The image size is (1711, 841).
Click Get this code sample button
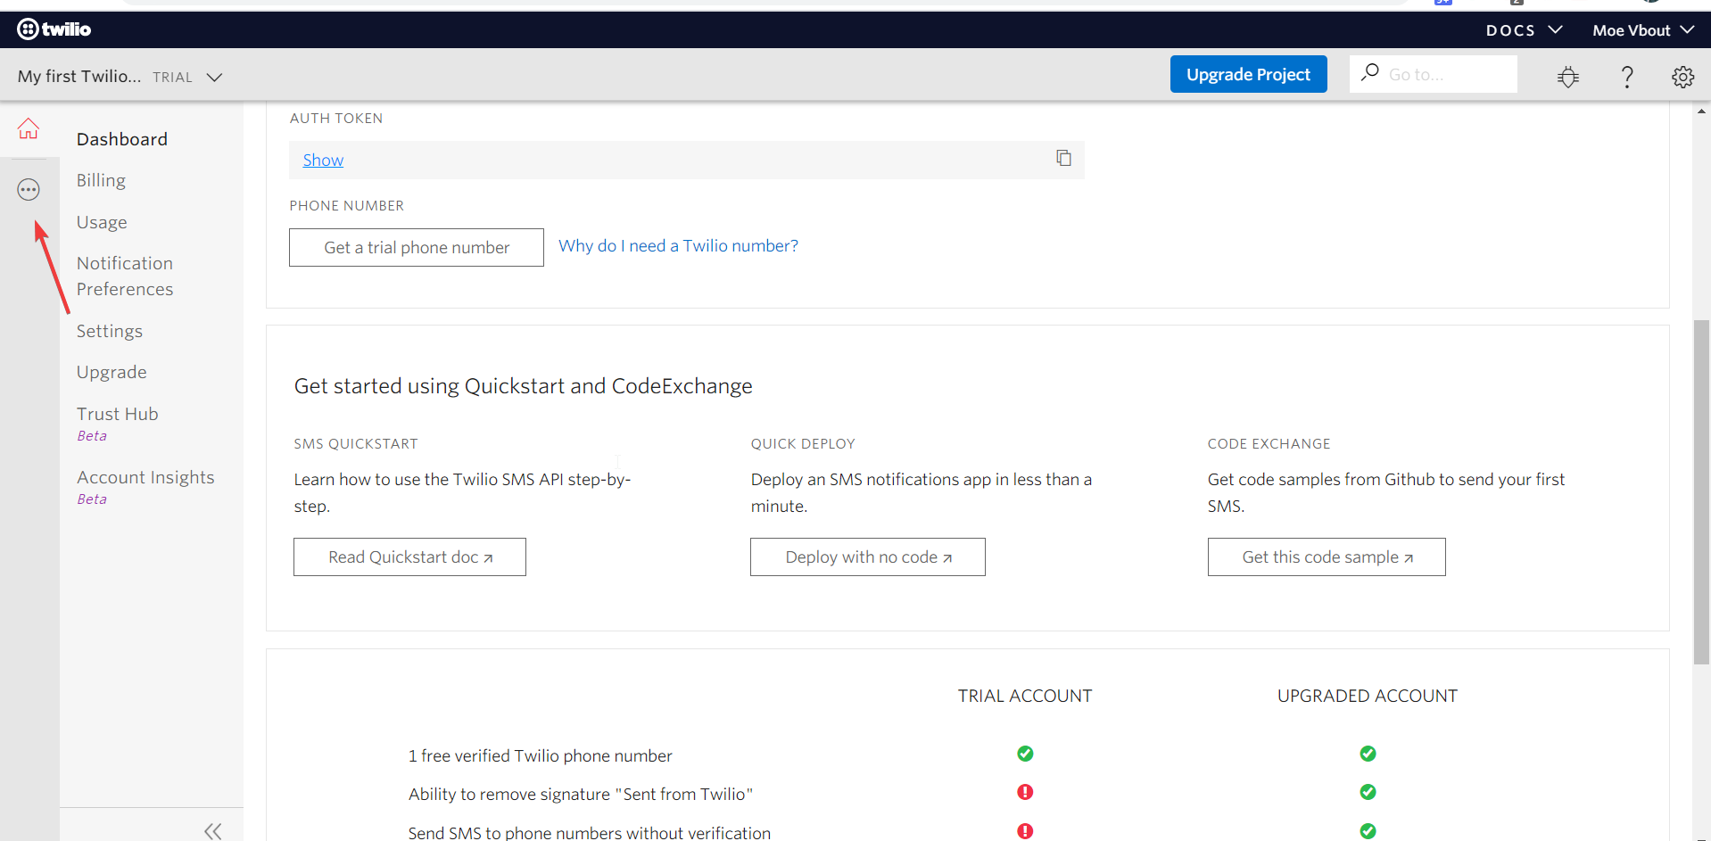[1327, 557]
